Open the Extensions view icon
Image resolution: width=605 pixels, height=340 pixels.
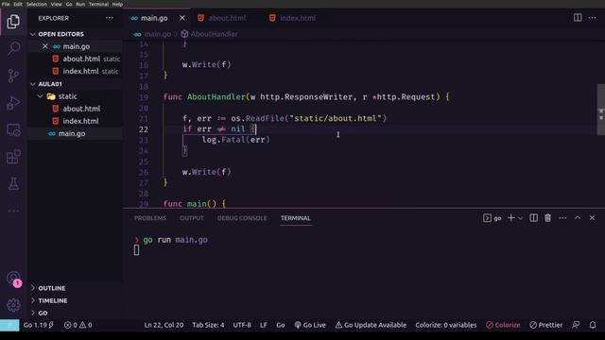click(13, 157)
